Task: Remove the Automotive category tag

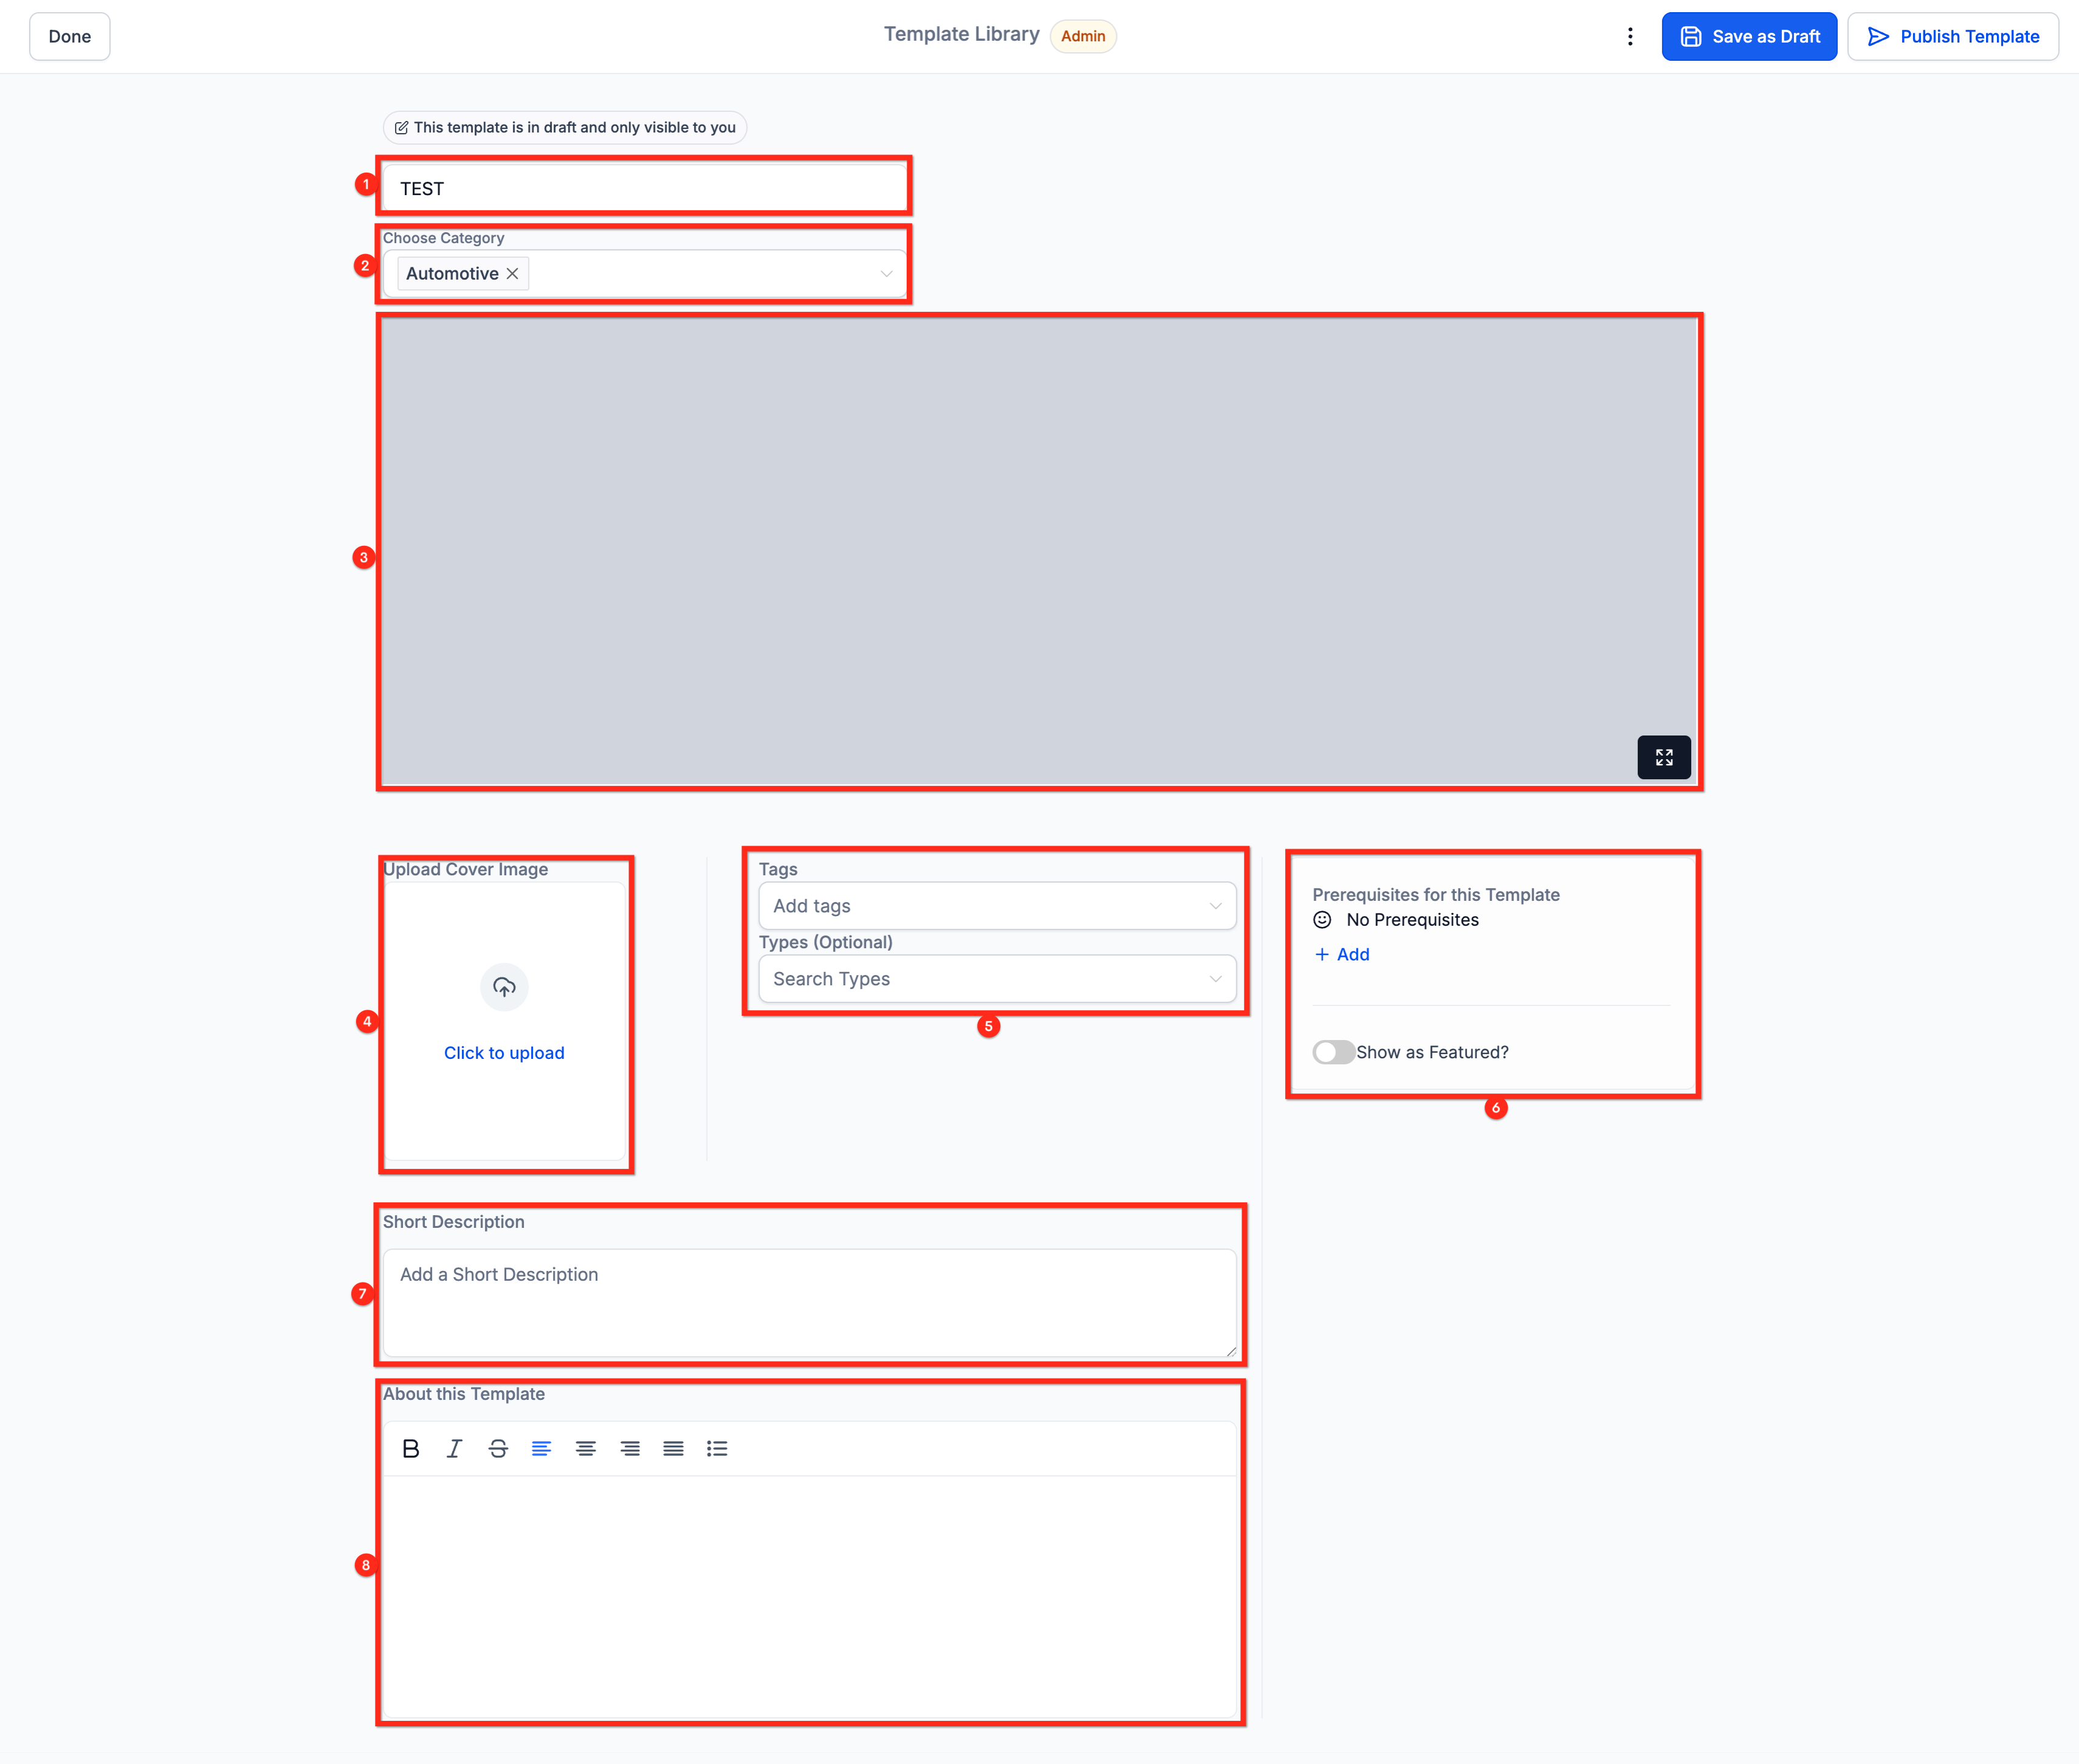Action: [x=512, y=274]
